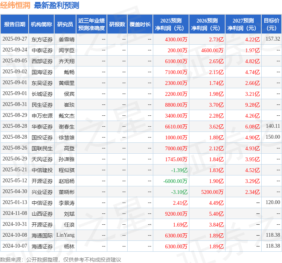
Task: Click the negative -3.10亿 profit forecast
Action: point(179,192)
